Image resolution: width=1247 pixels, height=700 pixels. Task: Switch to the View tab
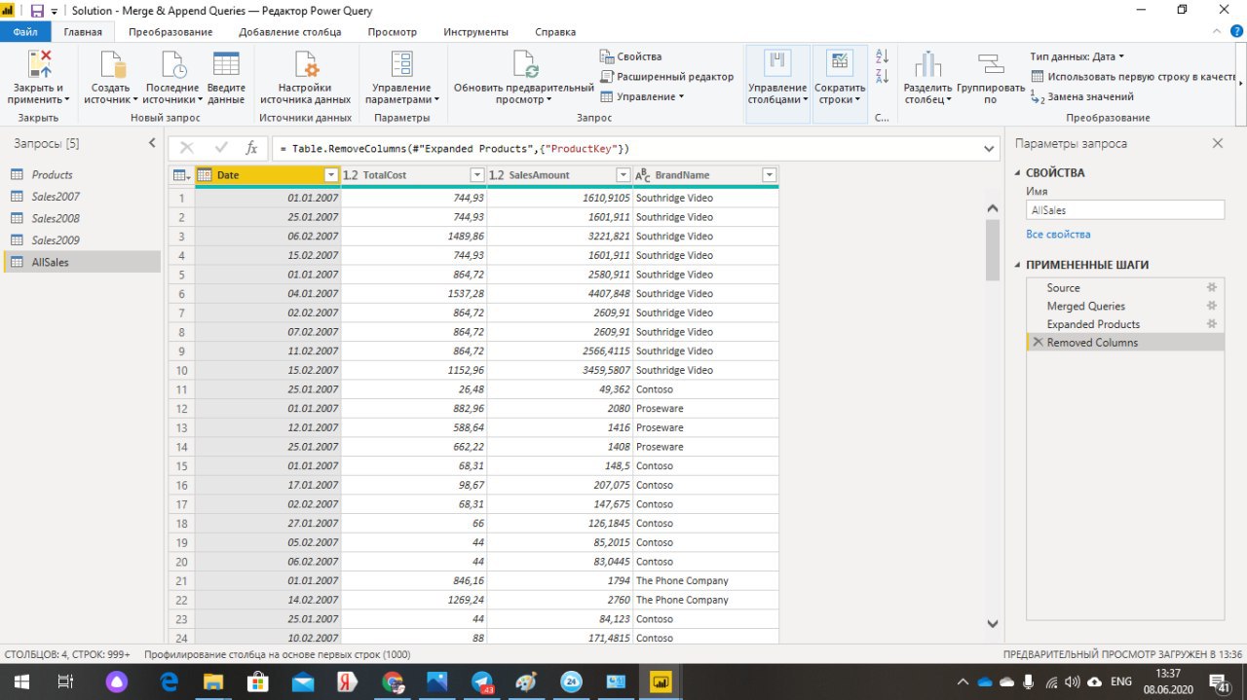click(x=392, y=32)
